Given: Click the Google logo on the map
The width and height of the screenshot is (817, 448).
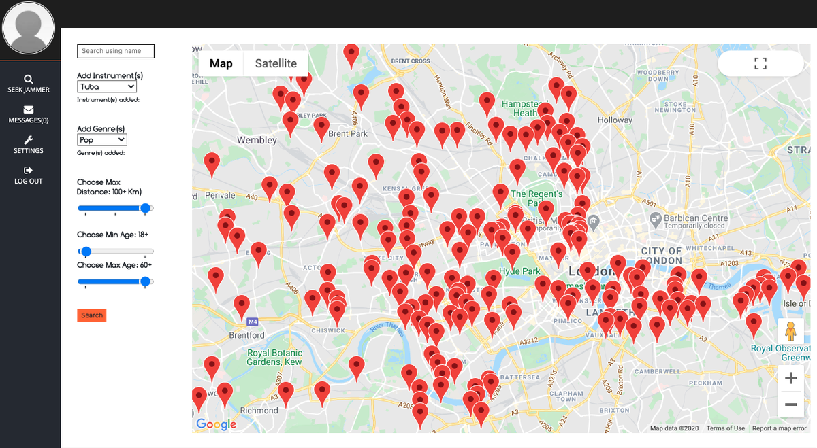Looking at the screenshot, I should click(x=216, y=425).
